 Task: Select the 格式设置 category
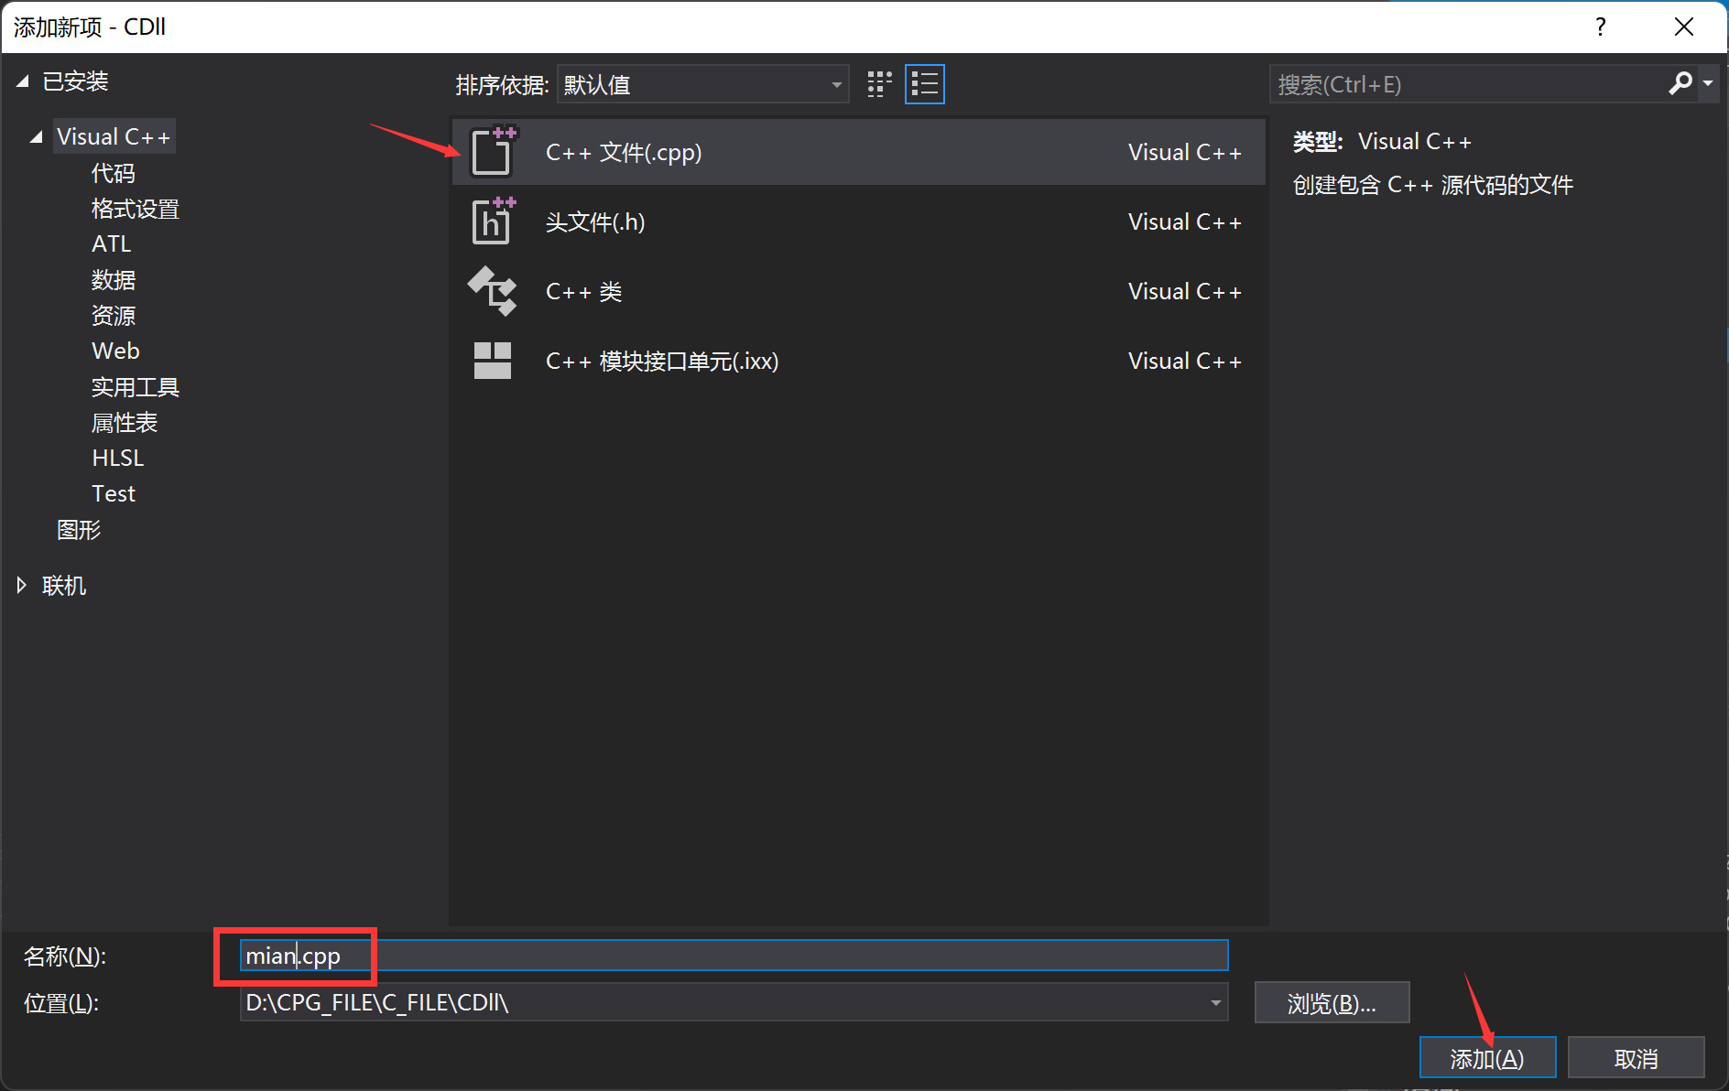click(x=135, y=209)
